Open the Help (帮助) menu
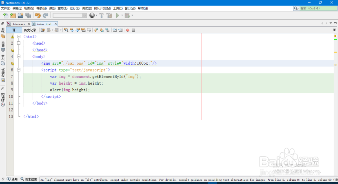The image size is (338, 184). click(x=143, y=8)
